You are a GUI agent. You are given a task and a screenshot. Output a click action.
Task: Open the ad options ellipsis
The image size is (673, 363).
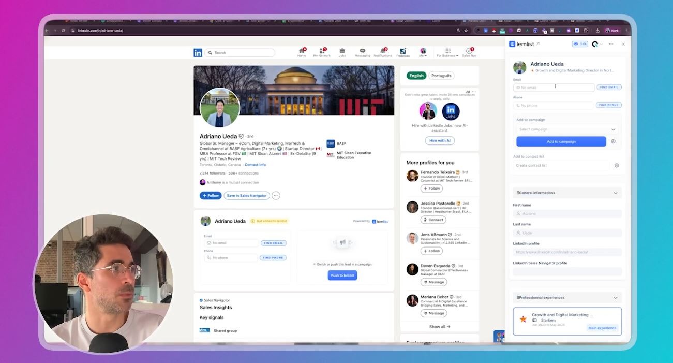[x=473, y=92]
